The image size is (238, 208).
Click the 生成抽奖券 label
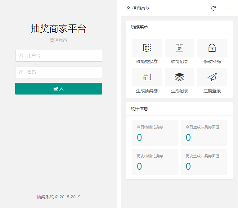147,91
